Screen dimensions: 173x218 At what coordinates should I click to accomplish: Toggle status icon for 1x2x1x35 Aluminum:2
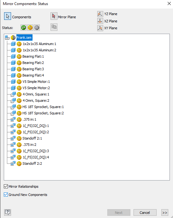[x=19, y=50]
